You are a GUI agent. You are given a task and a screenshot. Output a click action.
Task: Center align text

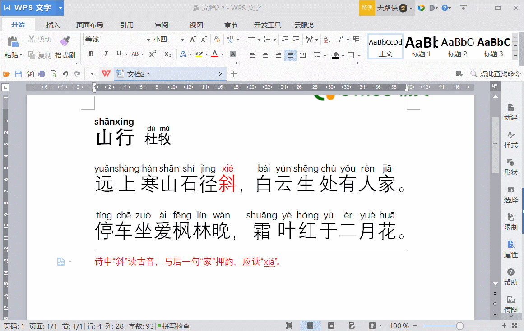pyautogui.click(x=265, y=55)
